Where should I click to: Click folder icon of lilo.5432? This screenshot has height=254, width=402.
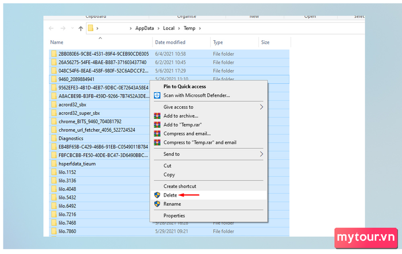54,197
